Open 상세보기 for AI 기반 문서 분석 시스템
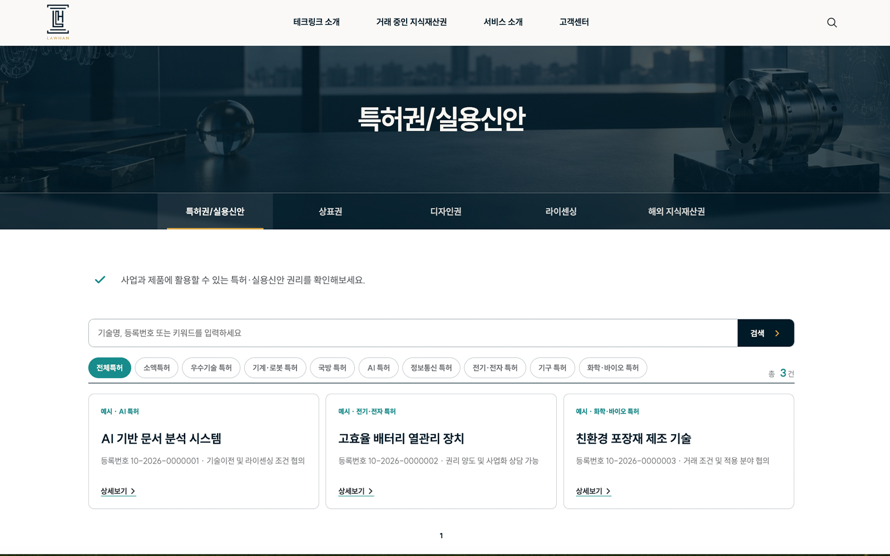 pyautogui.click(x=118, y=492)
